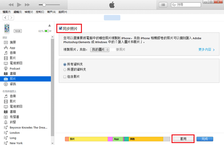The width and height of the screenshot is (224, 145).
Task: Open App in settings sidebar
Action: (25, 48)
